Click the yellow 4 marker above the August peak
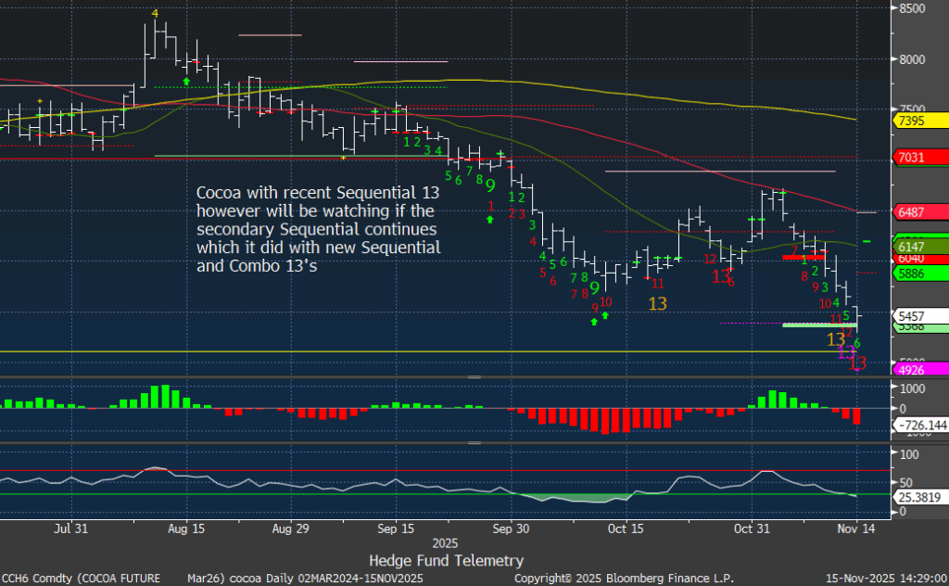Screen dimensions: 949x586 (155, 14)
